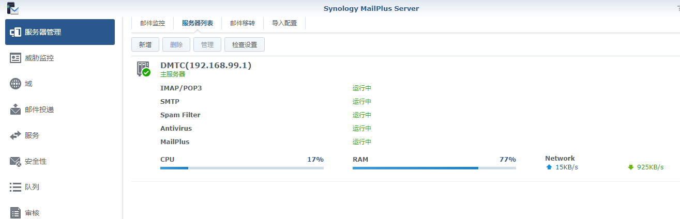Switch to the 邮件监控 tab

pos(153,23)
